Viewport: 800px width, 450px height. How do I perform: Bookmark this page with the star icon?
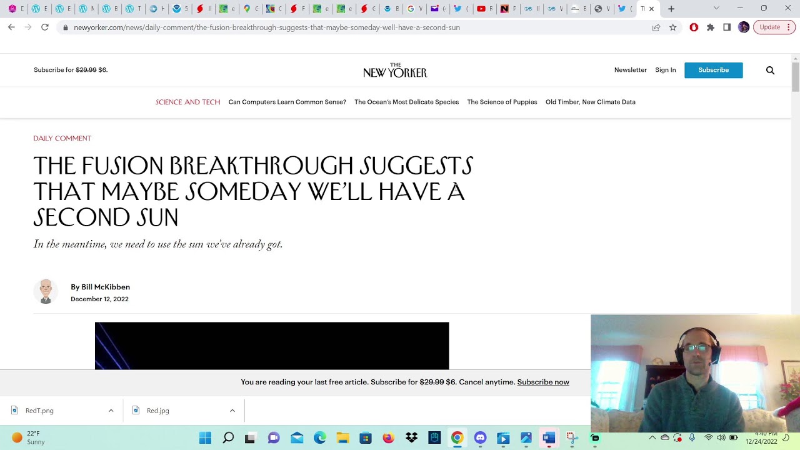[673, 27]
